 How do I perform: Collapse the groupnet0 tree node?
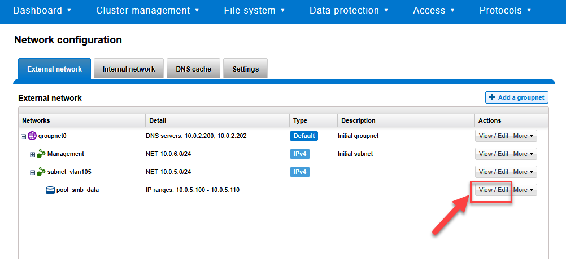(24, 136)
